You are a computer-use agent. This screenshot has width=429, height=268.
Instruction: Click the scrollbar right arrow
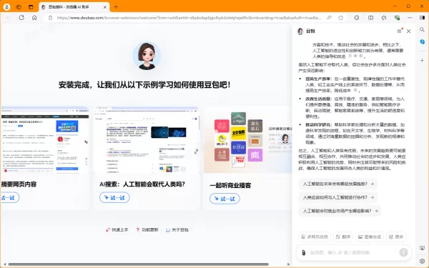[288, 264]
